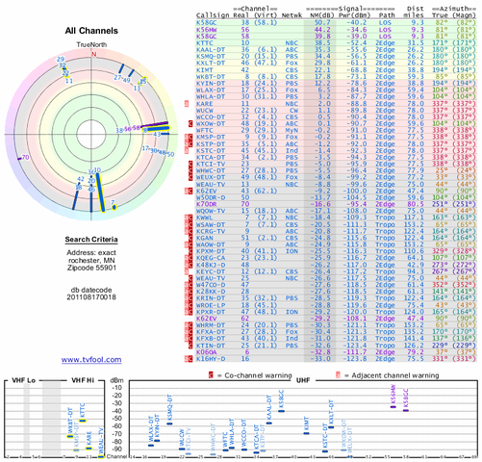
Task: Click the adjacent channel warning icon beside KARE
Action: point(187,104)
